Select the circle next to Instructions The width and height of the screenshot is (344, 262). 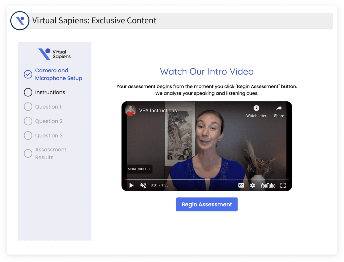pyautogui.click(x=28, y=92)
